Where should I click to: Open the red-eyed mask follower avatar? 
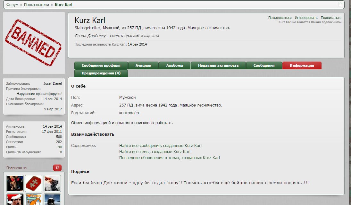(15, 184)
